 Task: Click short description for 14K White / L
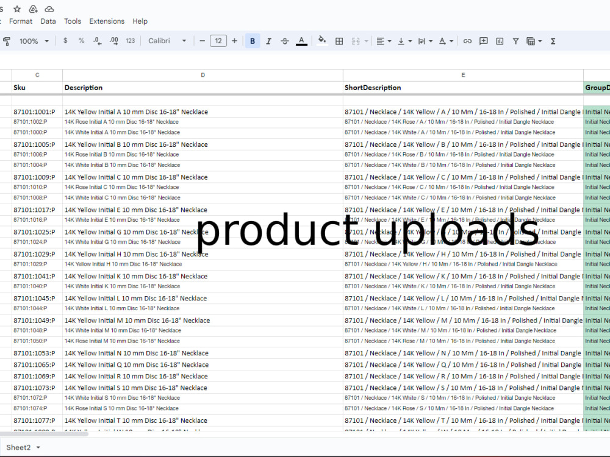[463, 308]
